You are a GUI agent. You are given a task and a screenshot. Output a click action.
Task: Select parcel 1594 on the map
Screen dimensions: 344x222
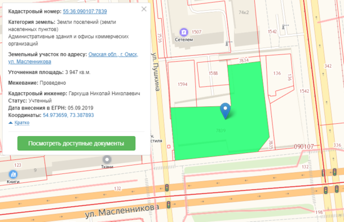click(183, 84)
